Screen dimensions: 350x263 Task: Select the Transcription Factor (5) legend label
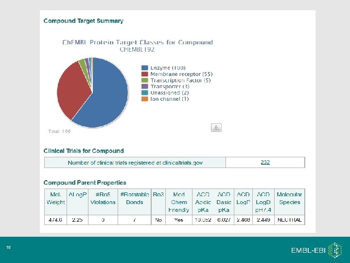point(180,80)
